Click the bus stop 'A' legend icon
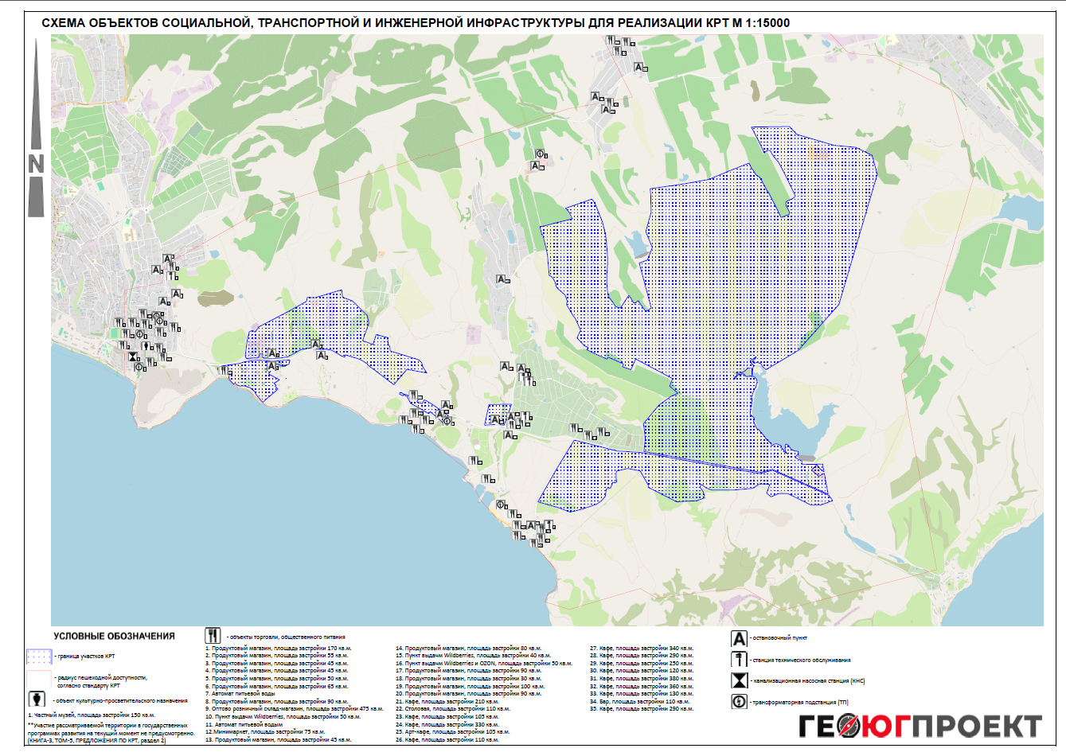Screen dimensions: 1066x756 (x=740, y=638)
